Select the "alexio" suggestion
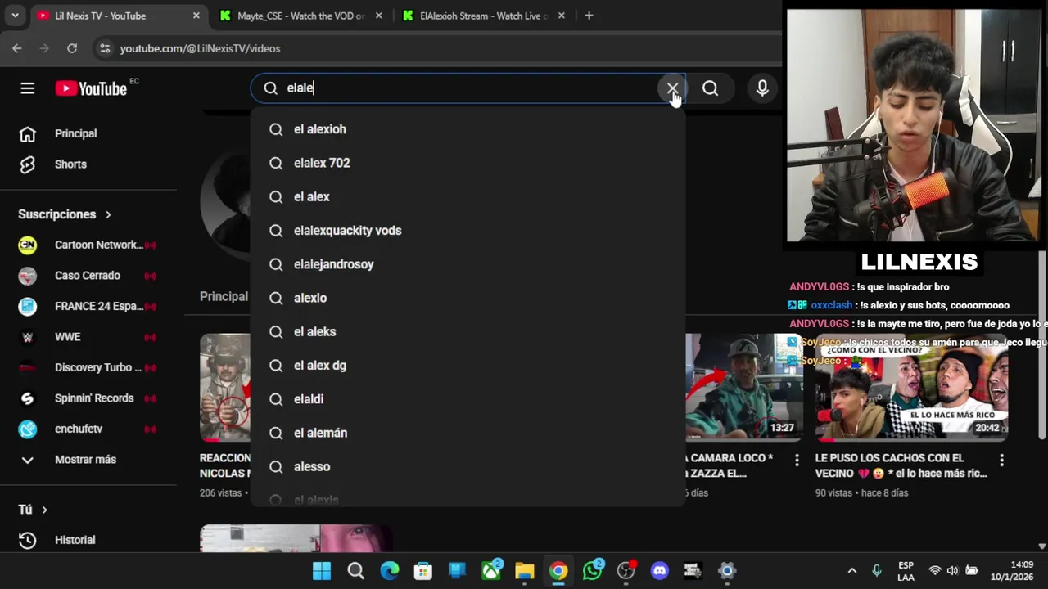This screenshot has width=1048, height=589. pos(468,298)
